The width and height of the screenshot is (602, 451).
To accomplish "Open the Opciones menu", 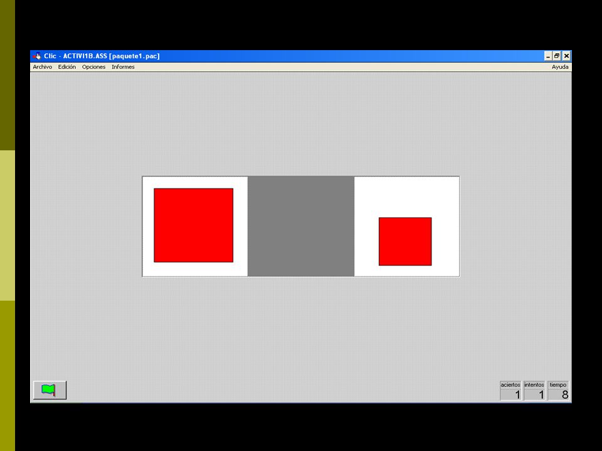I will [93, 67].
